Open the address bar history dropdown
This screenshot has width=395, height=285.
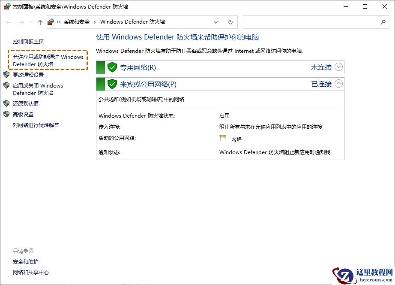[216, 22]
